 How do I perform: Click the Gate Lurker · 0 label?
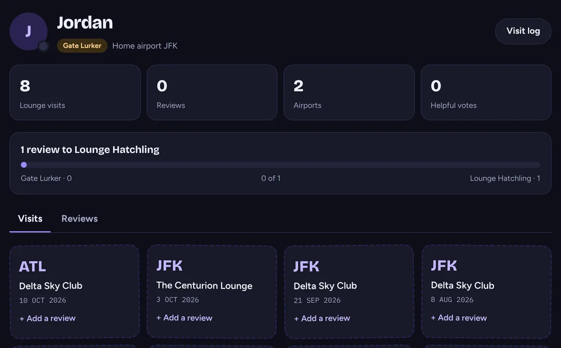click(46, 178)
